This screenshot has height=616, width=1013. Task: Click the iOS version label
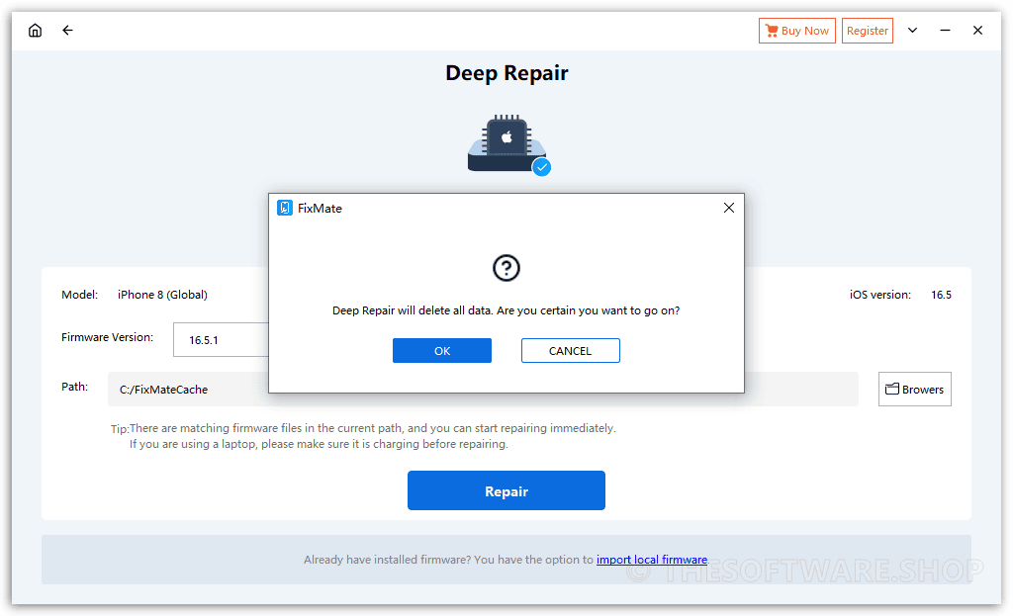tap(879, 295)
